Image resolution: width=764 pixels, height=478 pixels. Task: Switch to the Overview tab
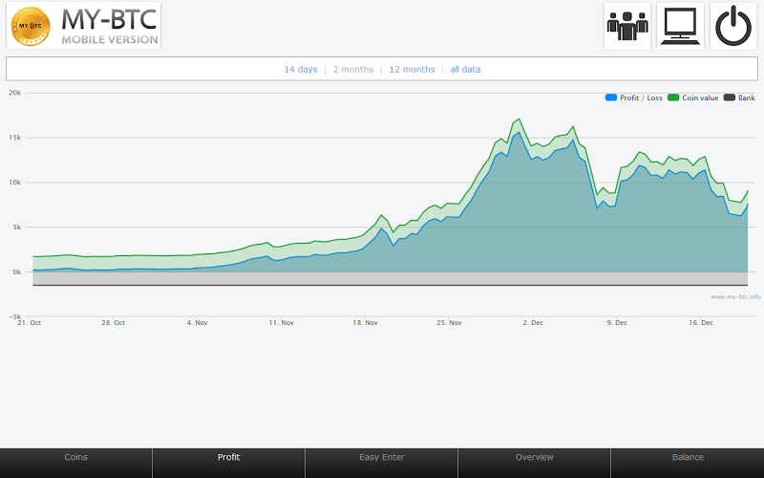(534, 458)
